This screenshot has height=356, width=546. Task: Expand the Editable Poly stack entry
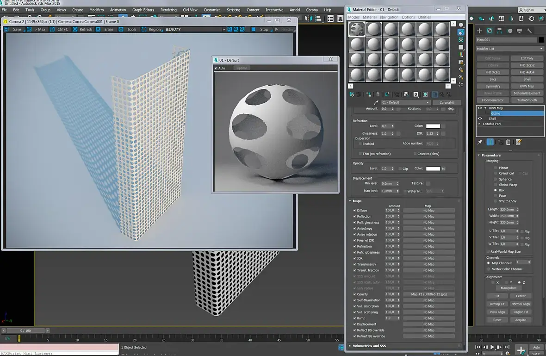(x=479, y=124)
